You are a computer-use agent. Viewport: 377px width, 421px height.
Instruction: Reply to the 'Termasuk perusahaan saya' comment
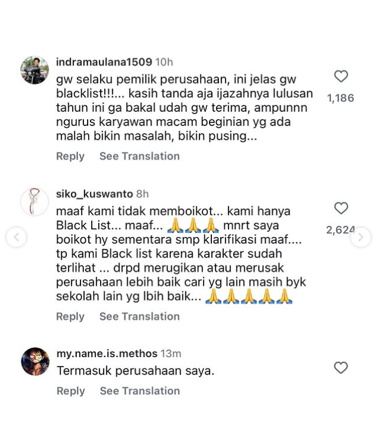click(x=70, y=391)
